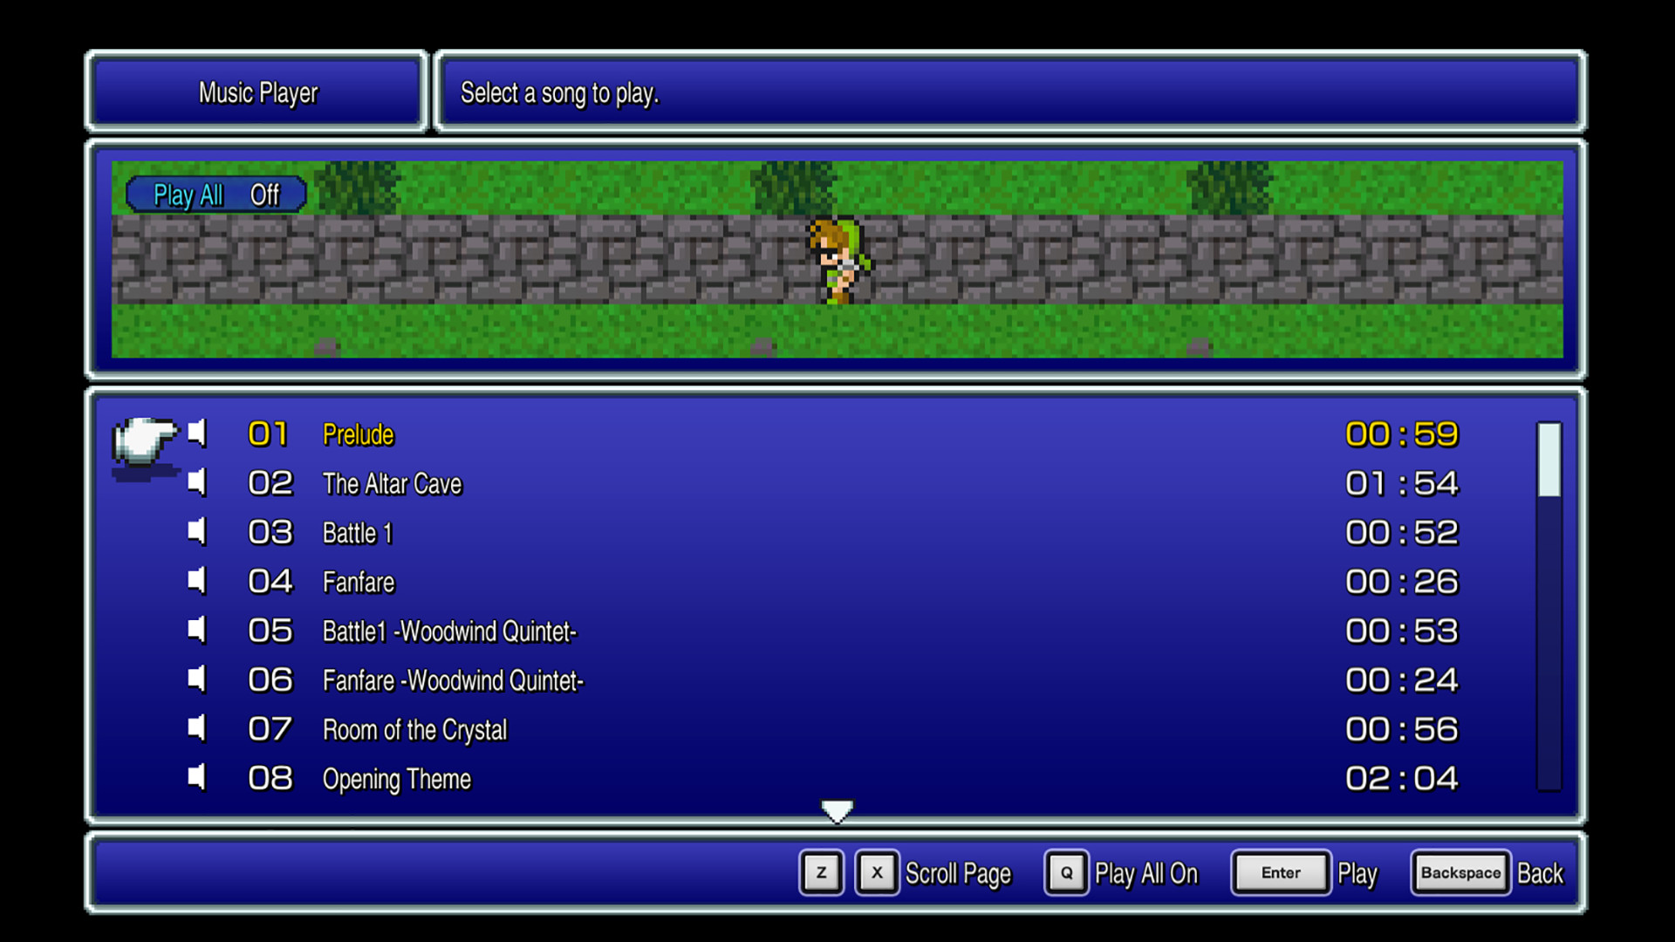
Task: Click the duration 00:53
Action: 1401,631
